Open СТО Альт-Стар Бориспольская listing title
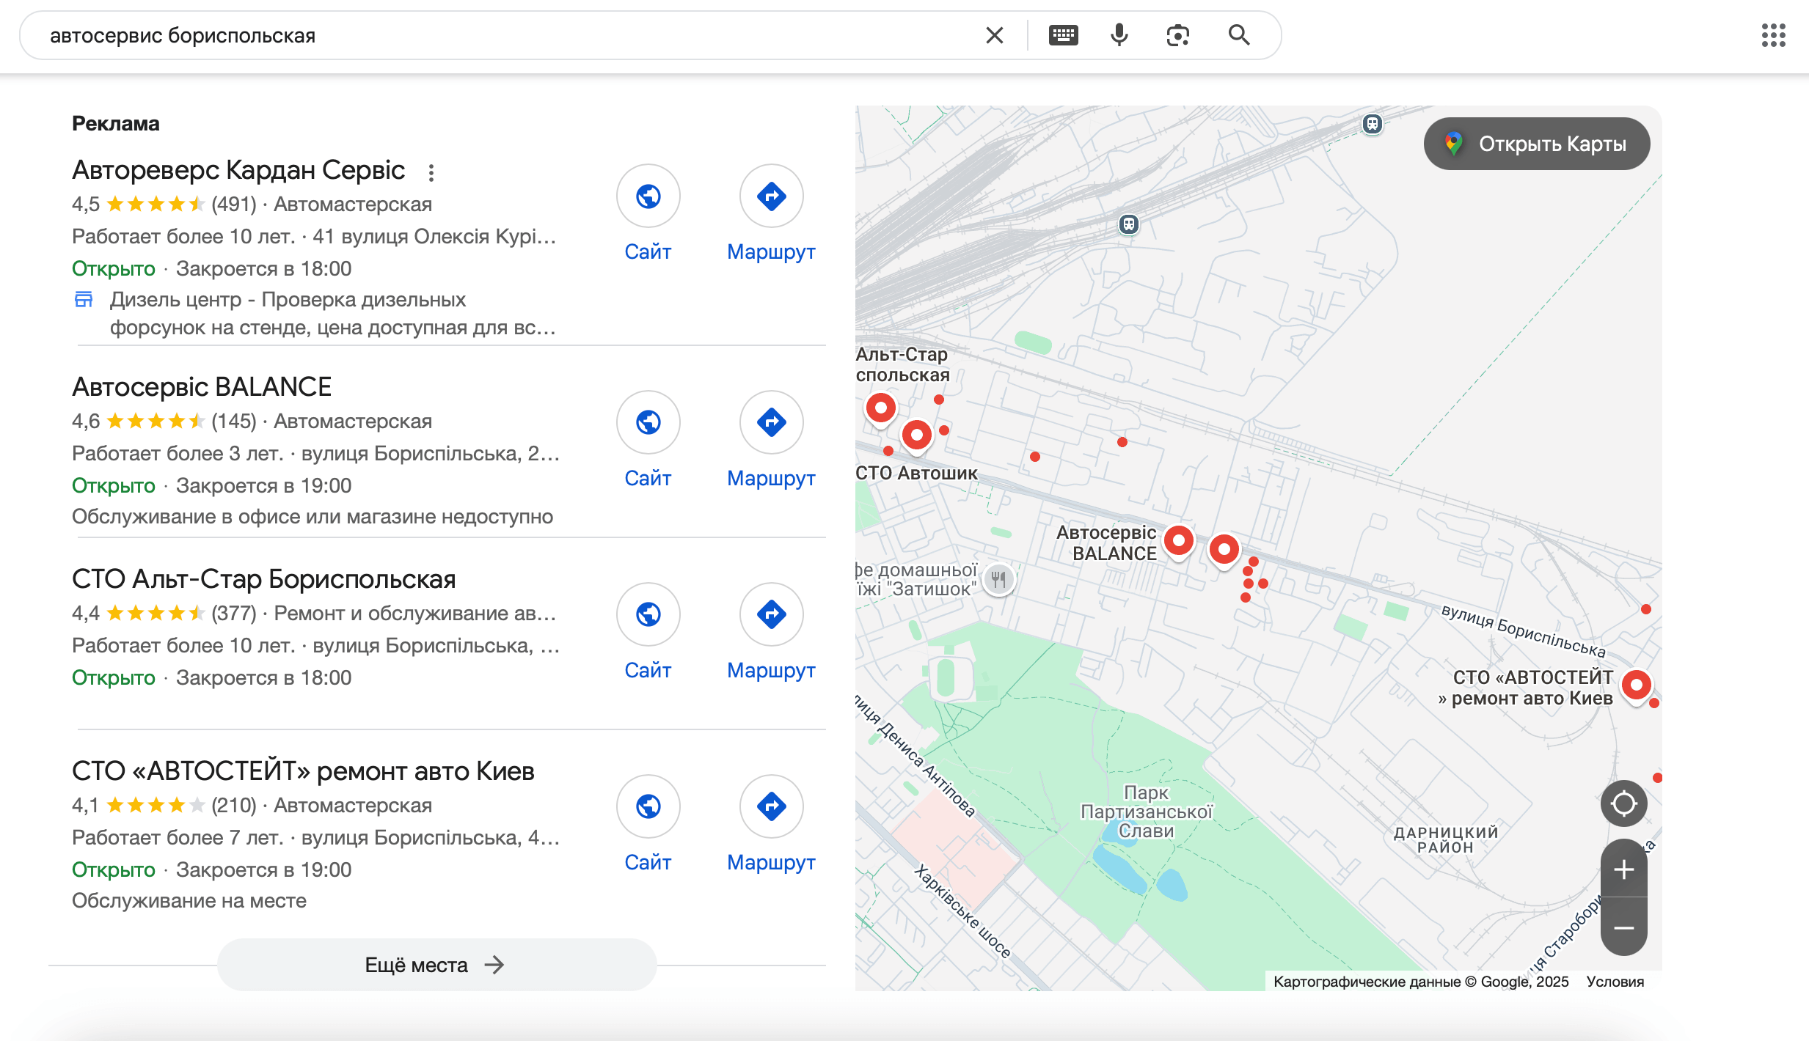Screen dimensions: 1809x1041 tap(264, 579)
